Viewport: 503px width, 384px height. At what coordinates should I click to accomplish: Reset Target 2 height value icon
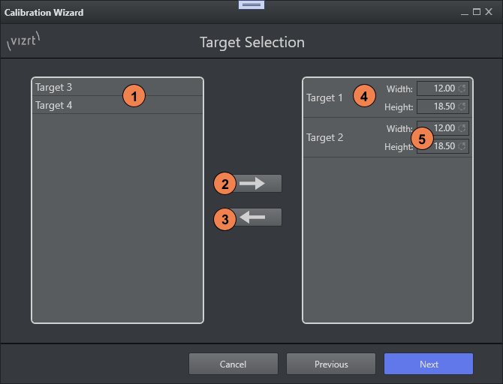click(462, 146)
